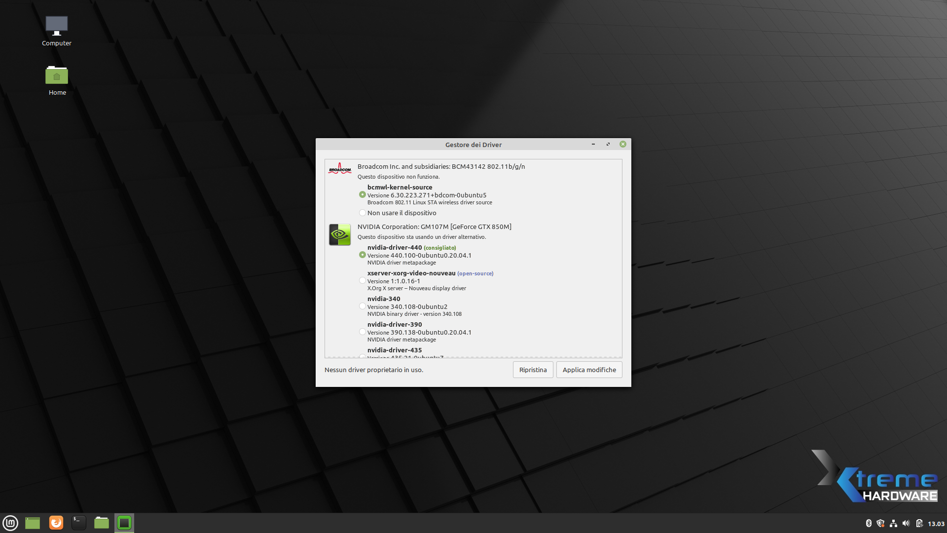
Task: Open the Computer desktop icon
Action: (x=57, y=31)
